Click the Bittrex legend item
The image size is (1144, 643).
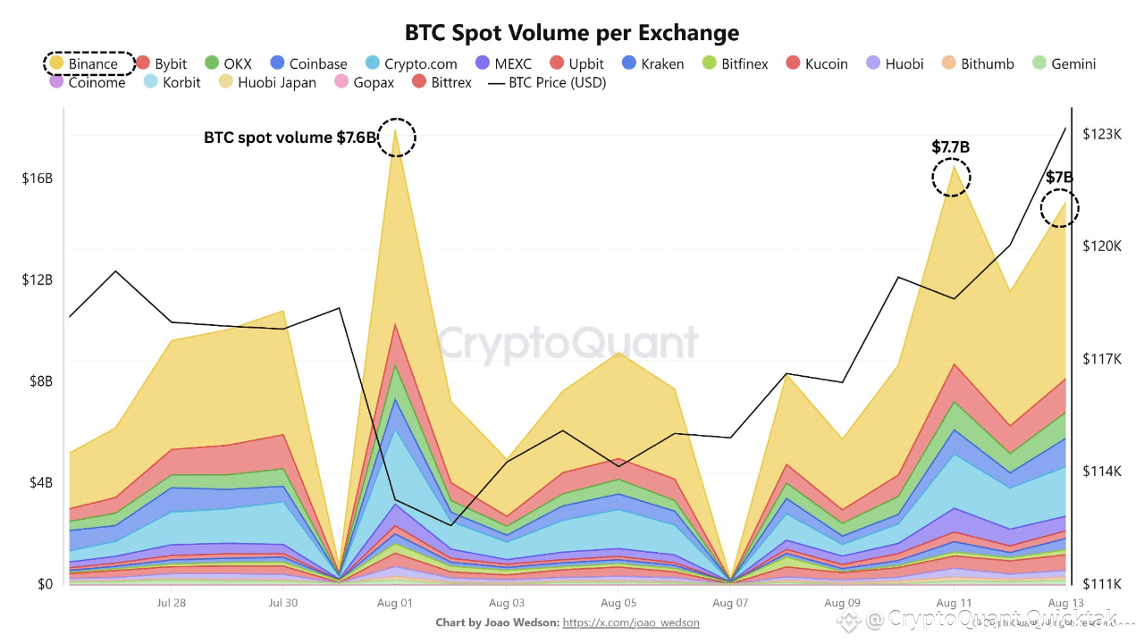[441, 83]
